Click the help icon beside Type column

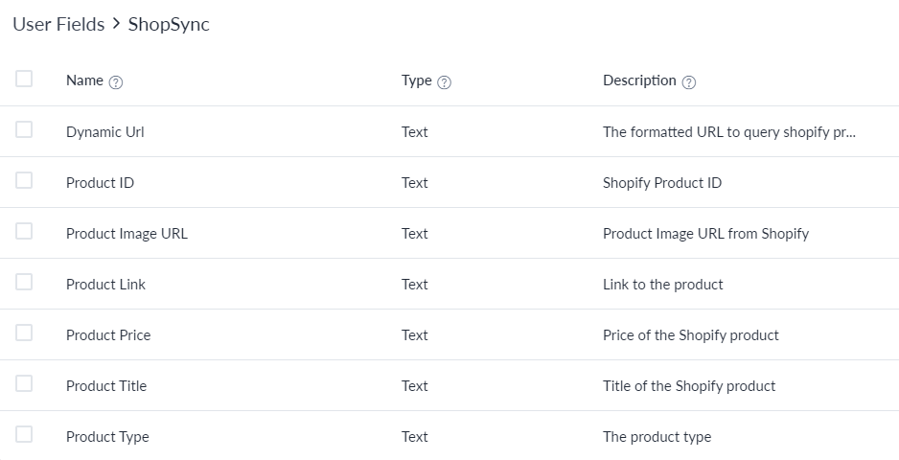tap(445, 82)
